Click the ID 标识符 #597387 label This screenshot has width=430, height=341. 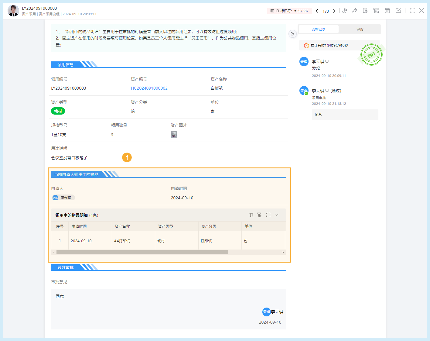click(290, 10)
